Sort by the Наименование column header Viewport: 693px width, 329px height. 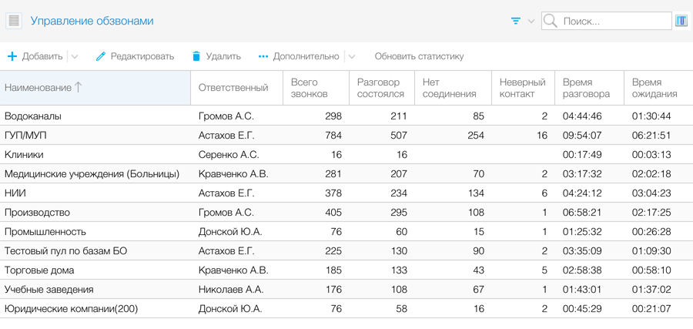tap(38, 88)
